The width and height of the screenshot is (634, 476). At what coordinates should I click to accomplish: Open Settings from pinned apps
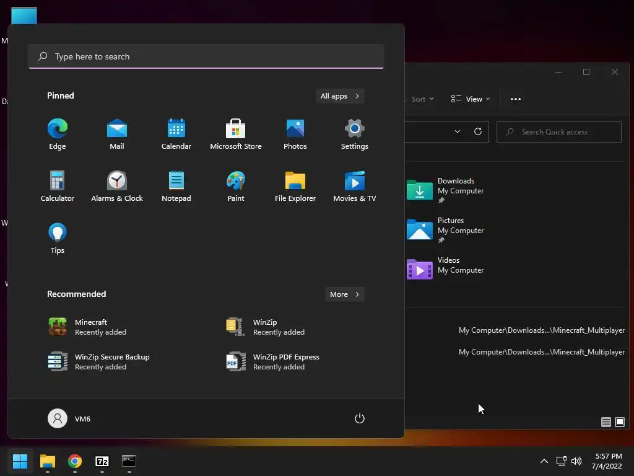point(355,134)
